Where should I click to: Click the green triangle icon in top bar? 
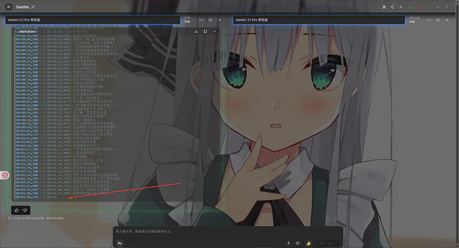pyautogui.click(x=410, y=7)
